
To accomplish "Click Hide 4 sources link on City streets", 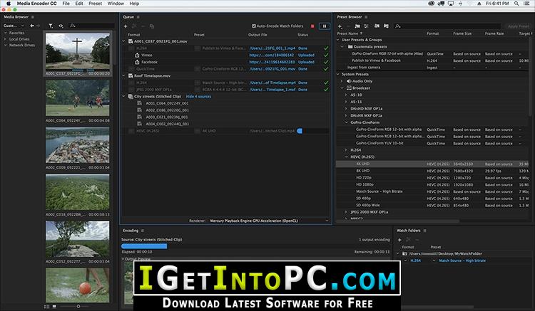I will click(198, 97).
